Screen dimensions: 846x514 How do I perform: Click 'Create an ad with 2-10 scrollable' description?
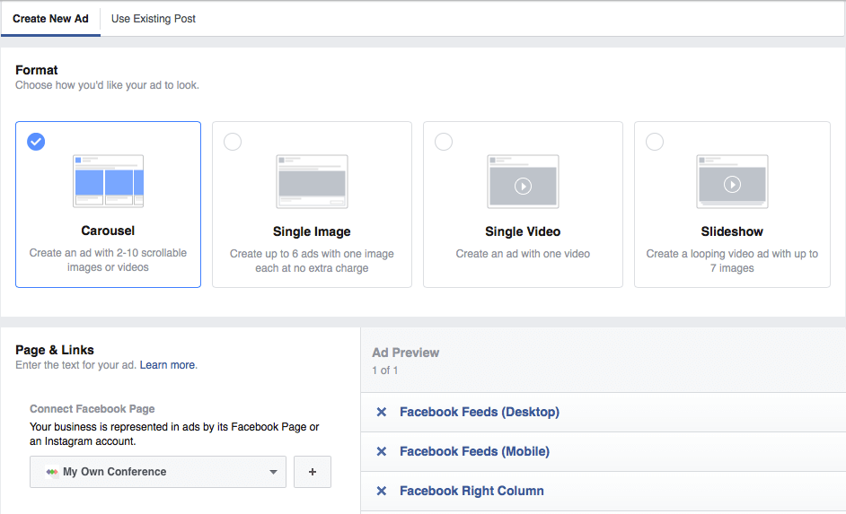coord(108,260)
